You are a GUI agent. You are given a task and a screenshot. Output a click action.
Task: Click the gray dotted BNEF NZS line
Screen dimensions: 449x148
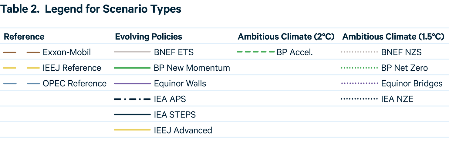pyautogui.click(x=359, y=52)
